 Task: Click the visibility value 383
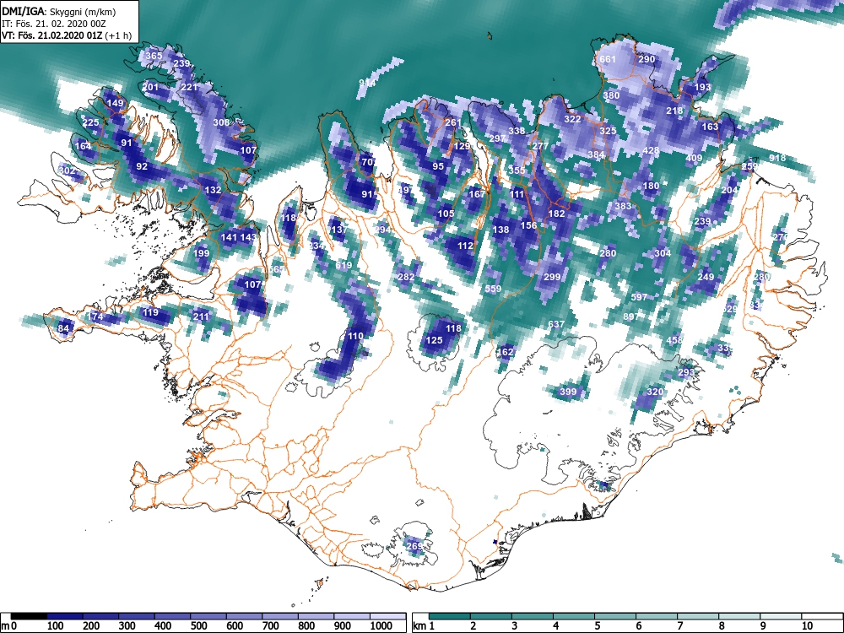(x=623, y=206)
